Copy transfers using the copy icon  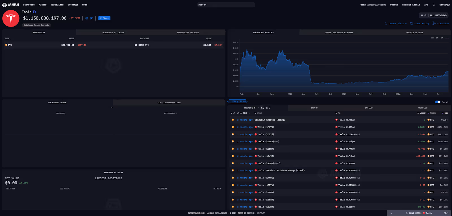pos(444,102)
